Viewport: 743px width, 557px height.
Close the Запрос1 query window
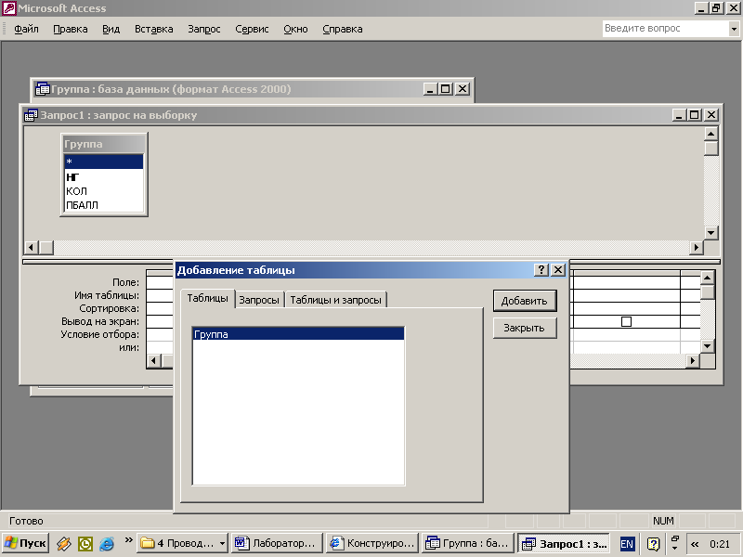pos(711,114)
